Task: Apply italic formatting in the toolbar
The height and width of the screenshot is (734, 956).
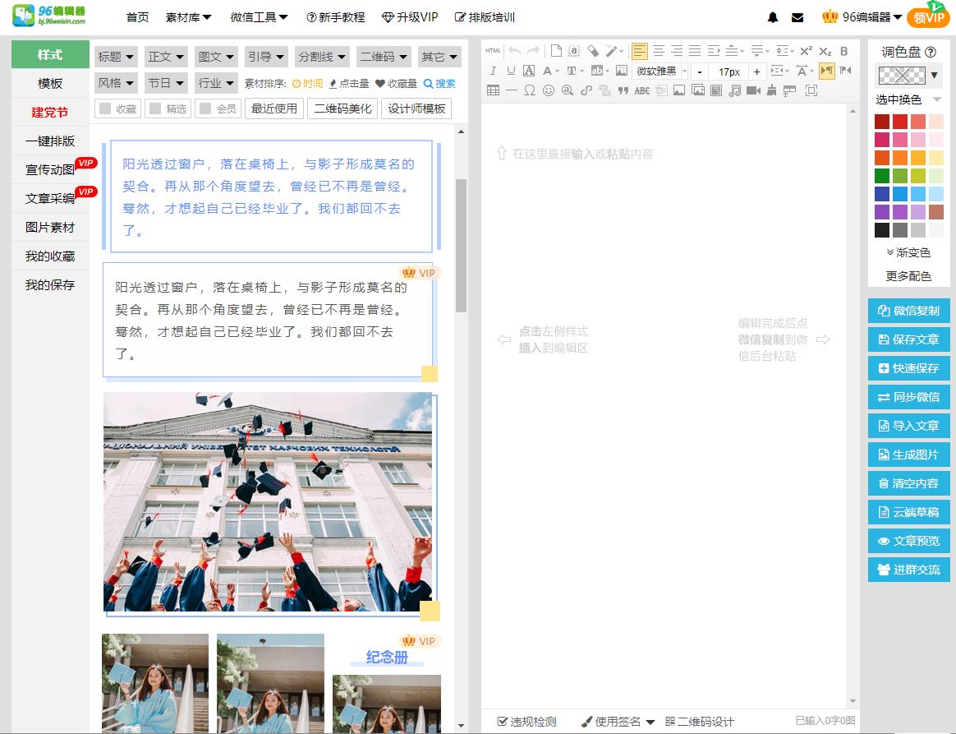Action: (x=493, y=72)
